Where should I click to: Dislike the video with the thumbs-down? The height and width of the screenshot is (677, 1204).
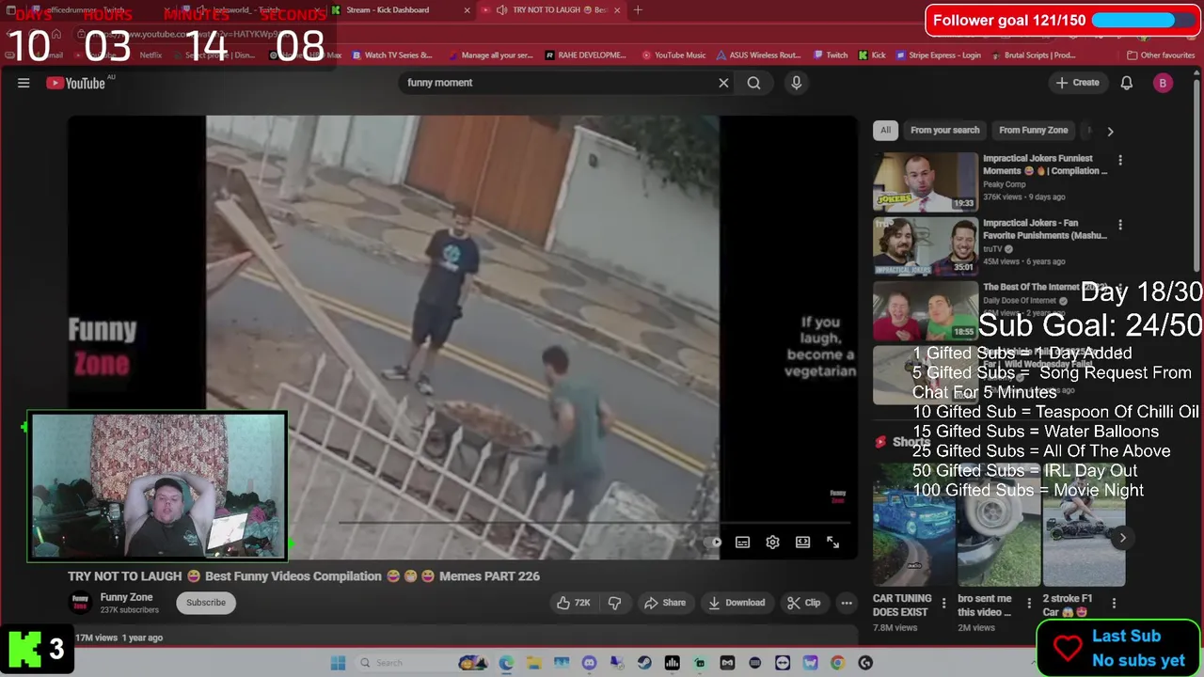tap(614, 603)
